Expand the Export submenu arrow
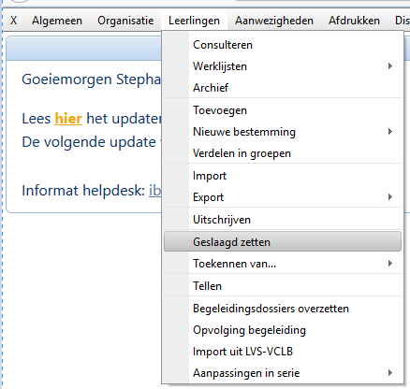This screenshot has height=389, width=410. coord(390,197)
